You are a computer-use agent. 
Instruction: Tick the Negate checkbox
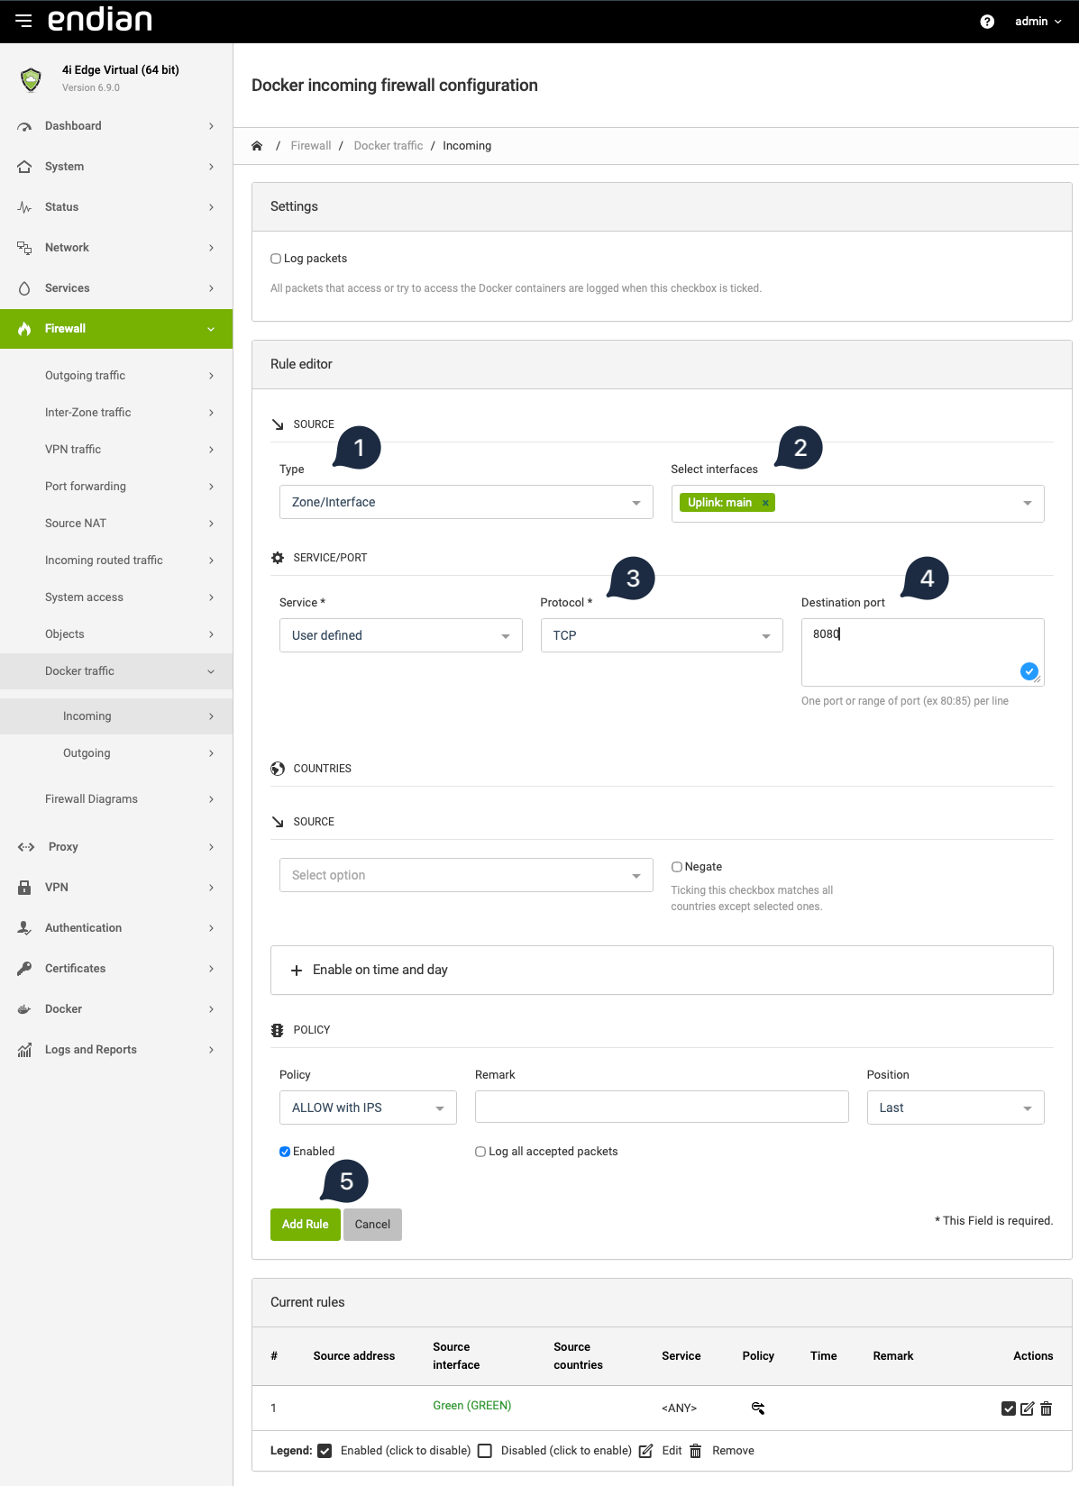coord(677,867)
